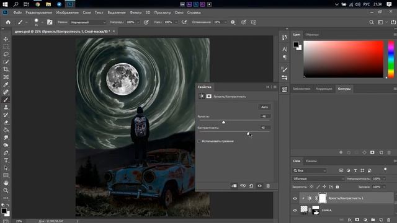Open the smoothing options gear
This screenshot has width=397, height=223.
click(233, 22)
